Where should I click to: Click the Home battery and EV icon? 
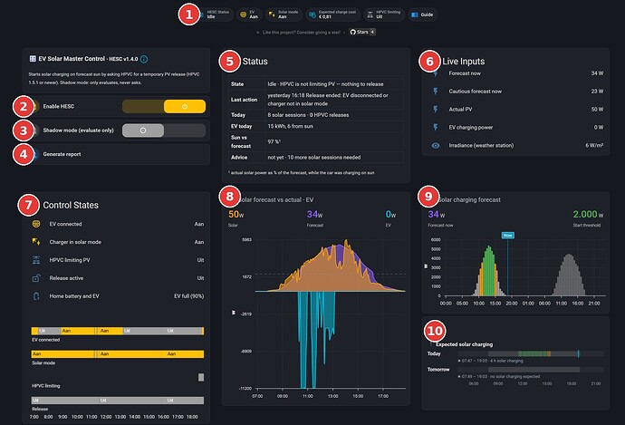click(x=36, y=296)
